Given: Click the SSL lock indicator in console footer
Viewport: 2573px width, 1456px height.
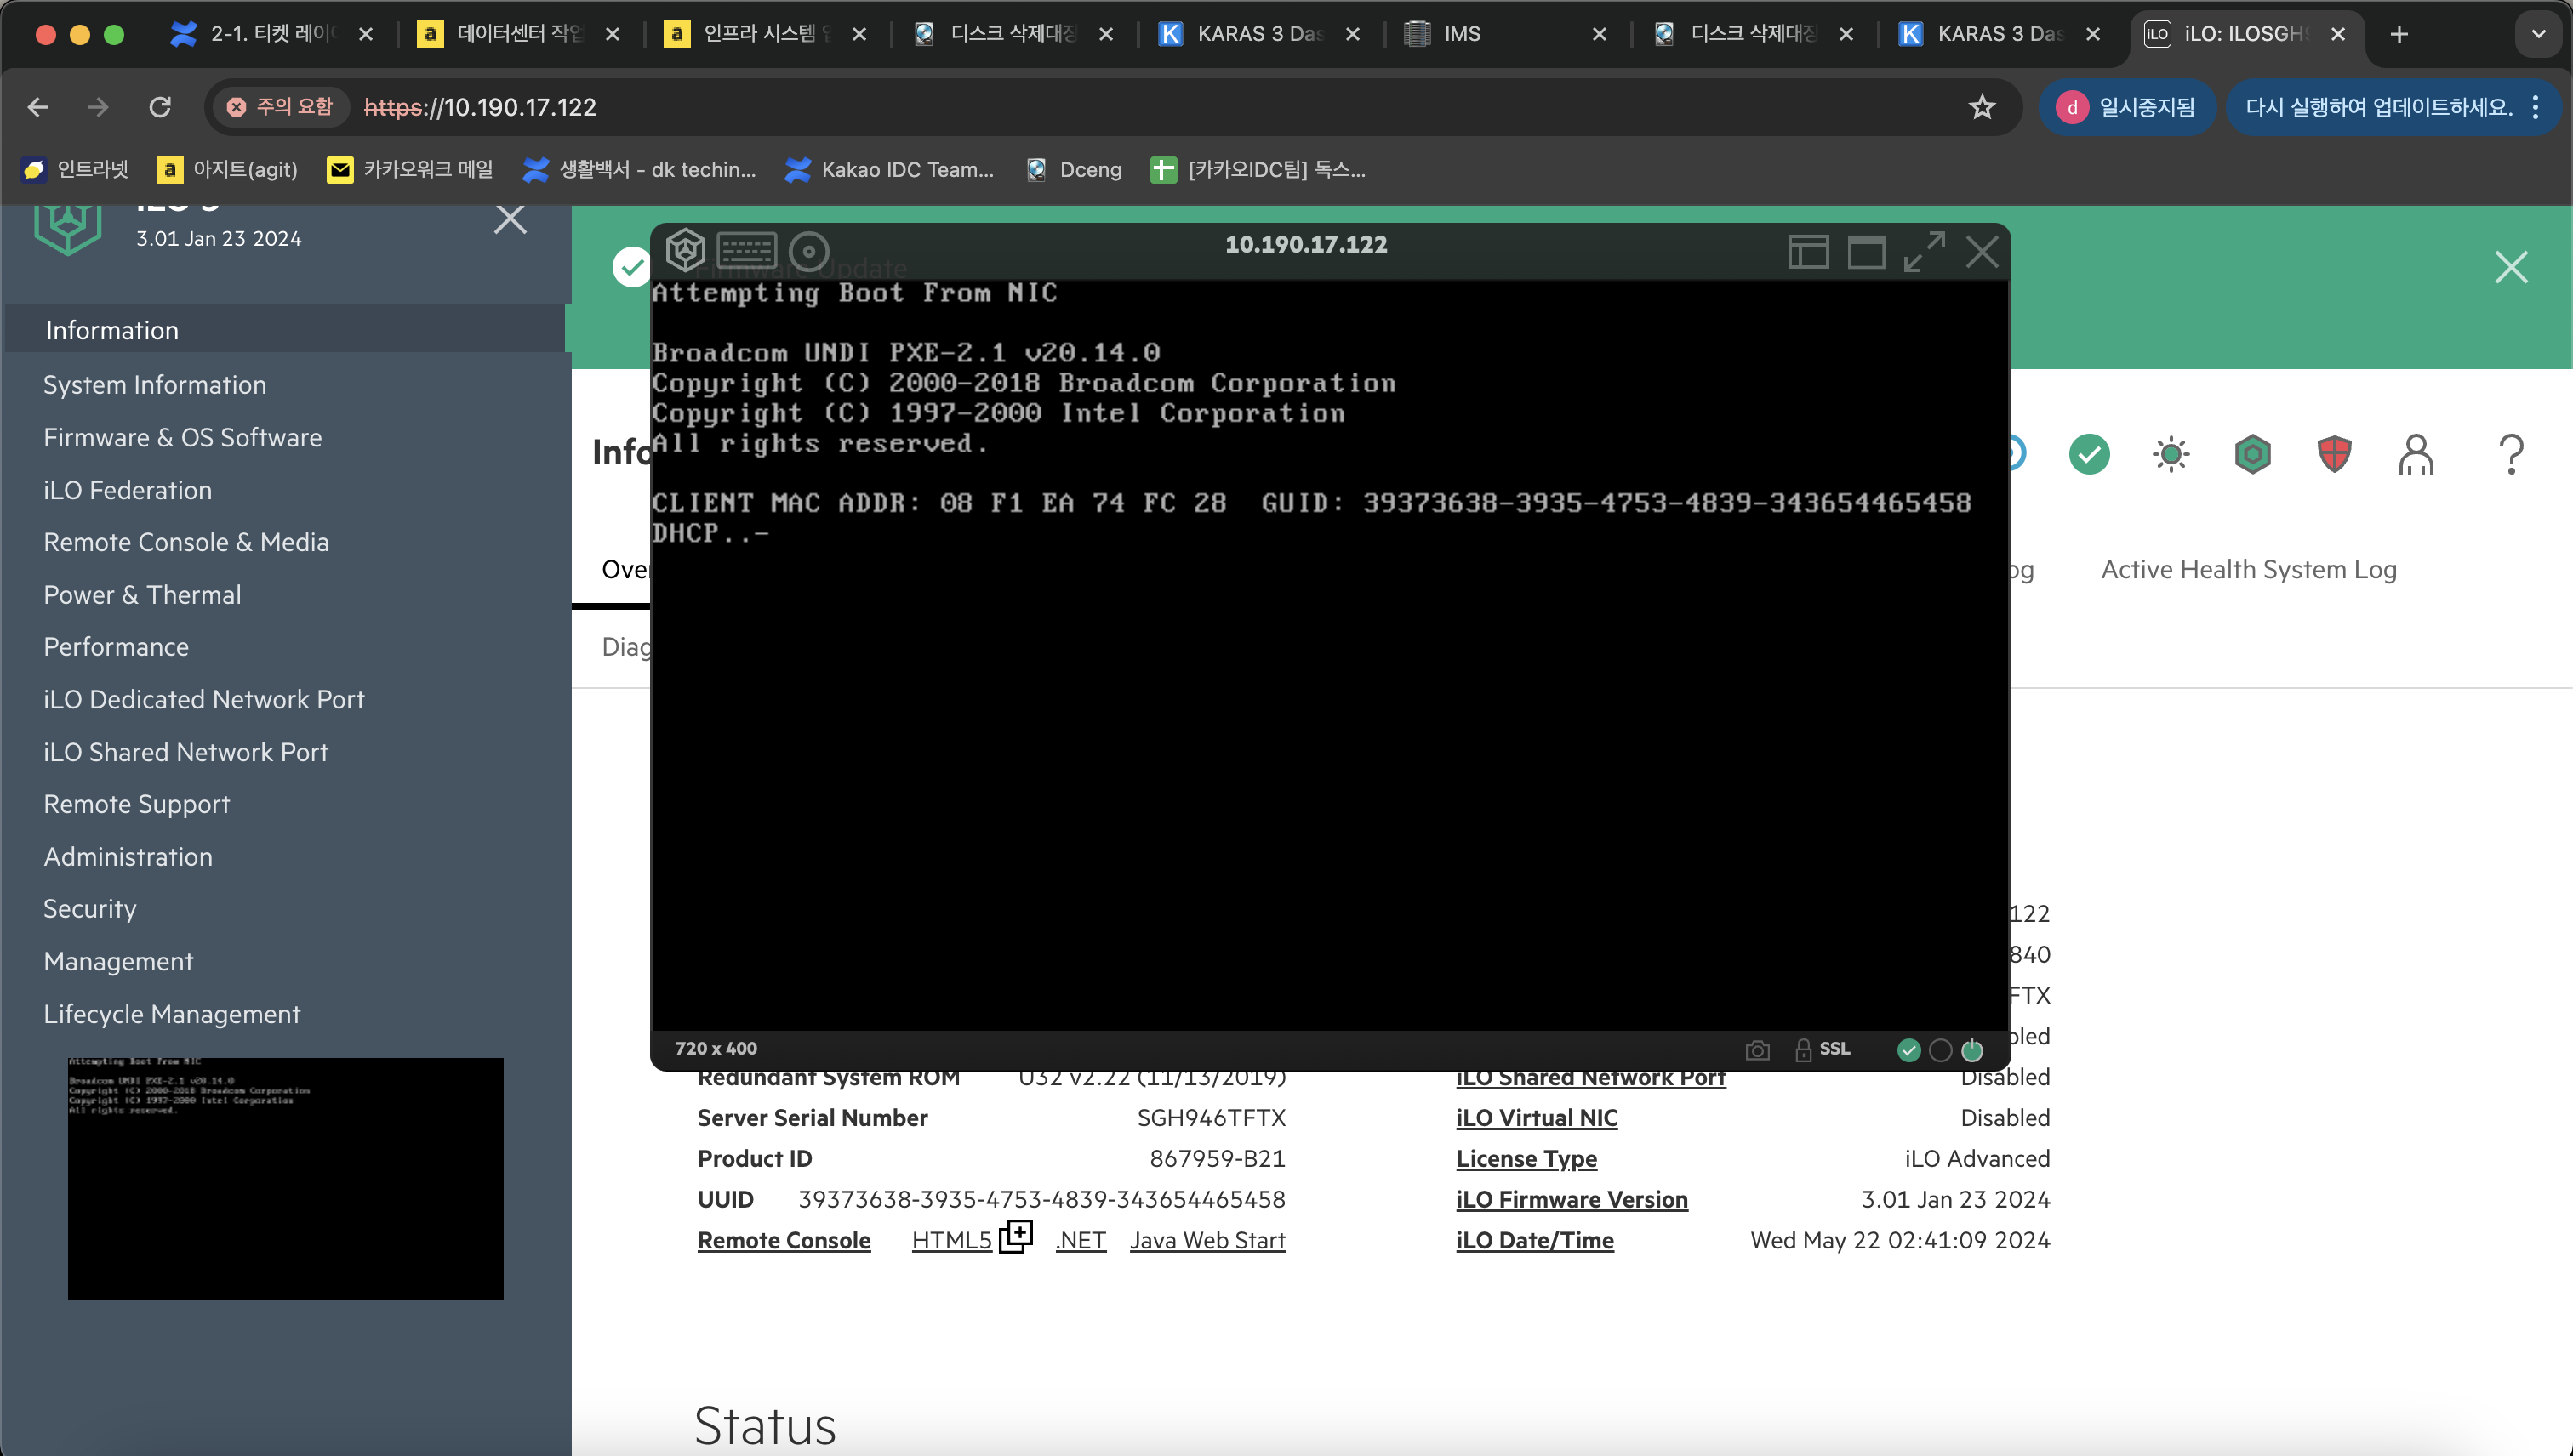Looking at the screenshot, I should click(x=1823, y=1049).
